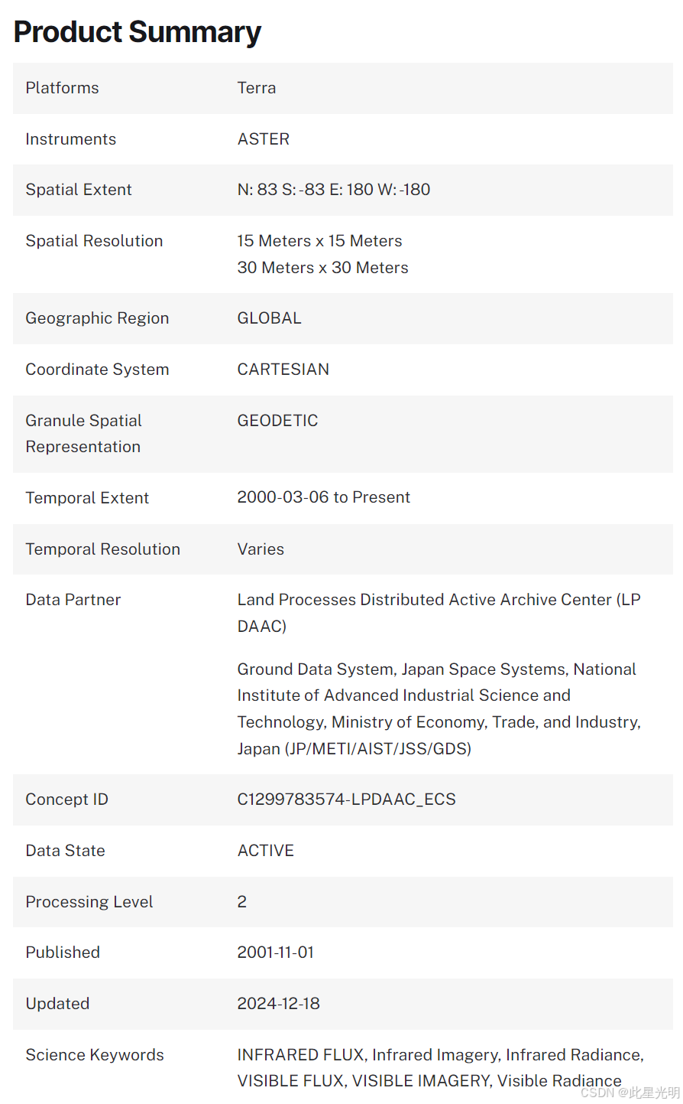This screenshot has height=1104, width=683.
Task: Click the Varies temporal resolution value
Action: point(261,549)
